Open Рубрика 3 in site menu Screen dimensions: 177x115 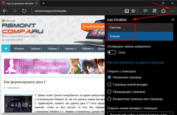[x=71, y=49]
